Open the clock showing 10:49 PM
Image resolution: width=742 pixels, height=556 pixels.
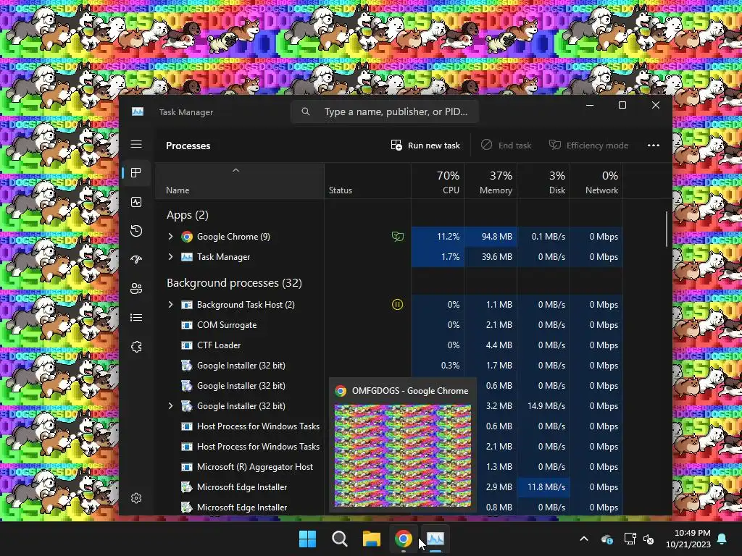coord(688,539)
